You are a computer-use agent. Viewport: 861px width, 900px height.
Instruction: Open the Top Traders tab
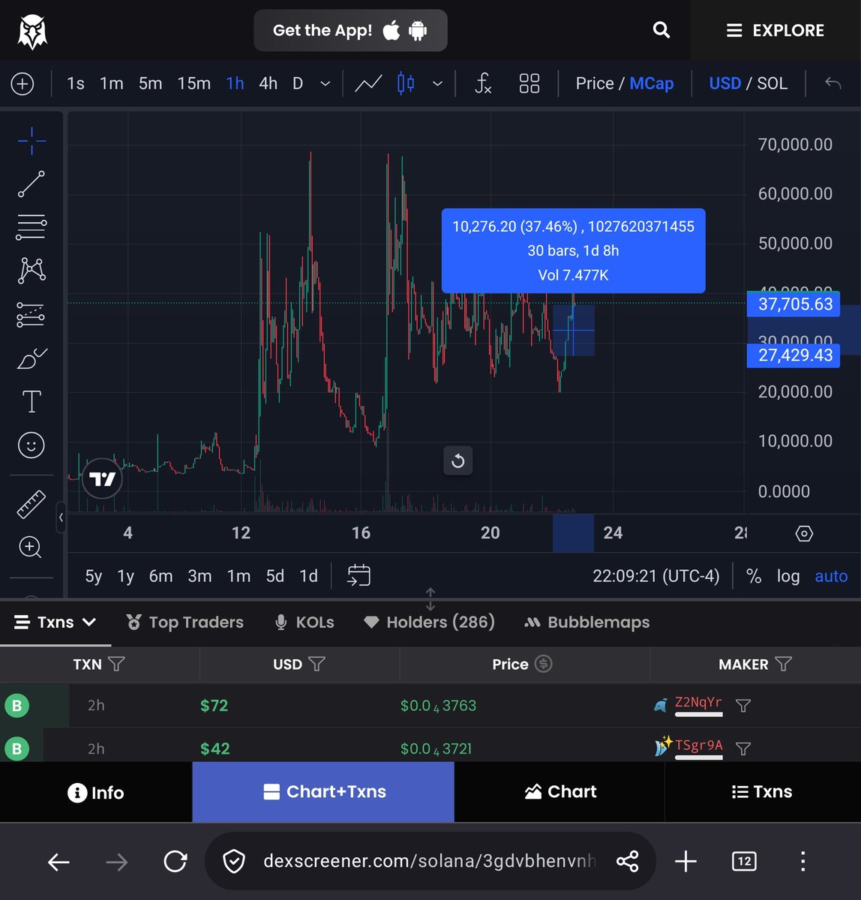pos(185,622)
